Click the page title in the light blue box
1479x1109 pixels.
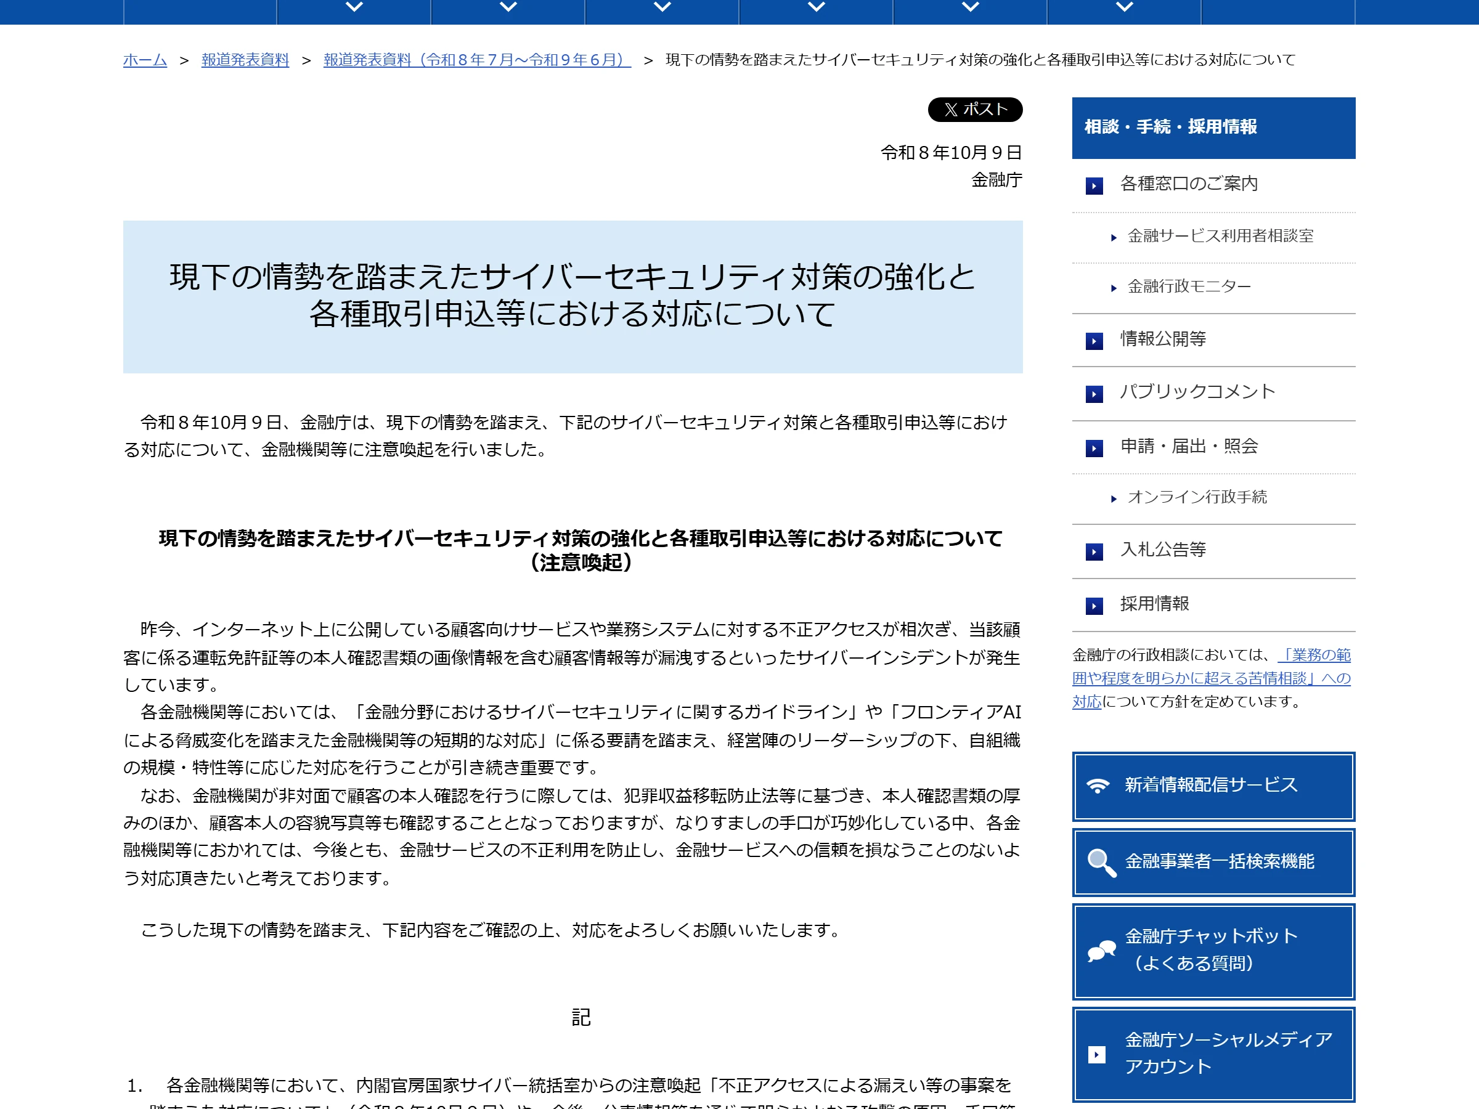(x=572, y=296)
